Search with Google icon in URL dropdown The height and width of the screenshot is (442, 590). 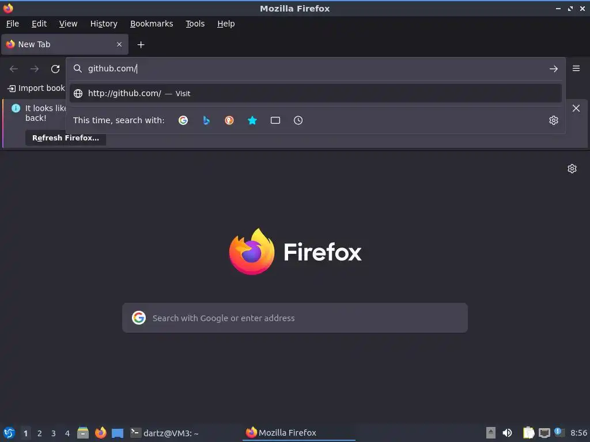coord(183,120)
